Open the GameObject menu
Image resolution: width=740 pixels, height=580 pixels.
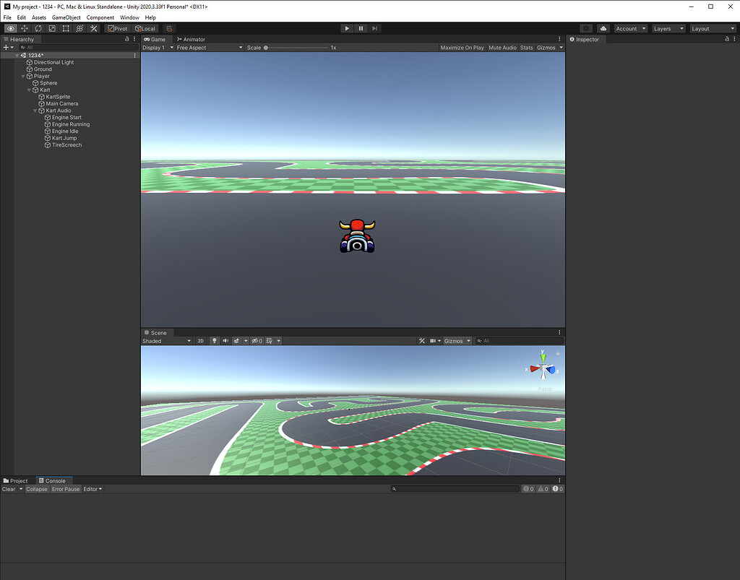pyautogui.click(x=66, y=17)
